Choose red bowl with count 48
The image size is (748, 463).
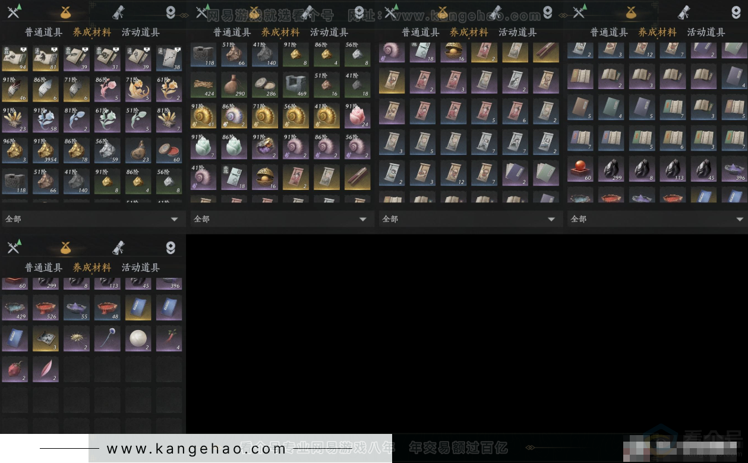point(108,308)
